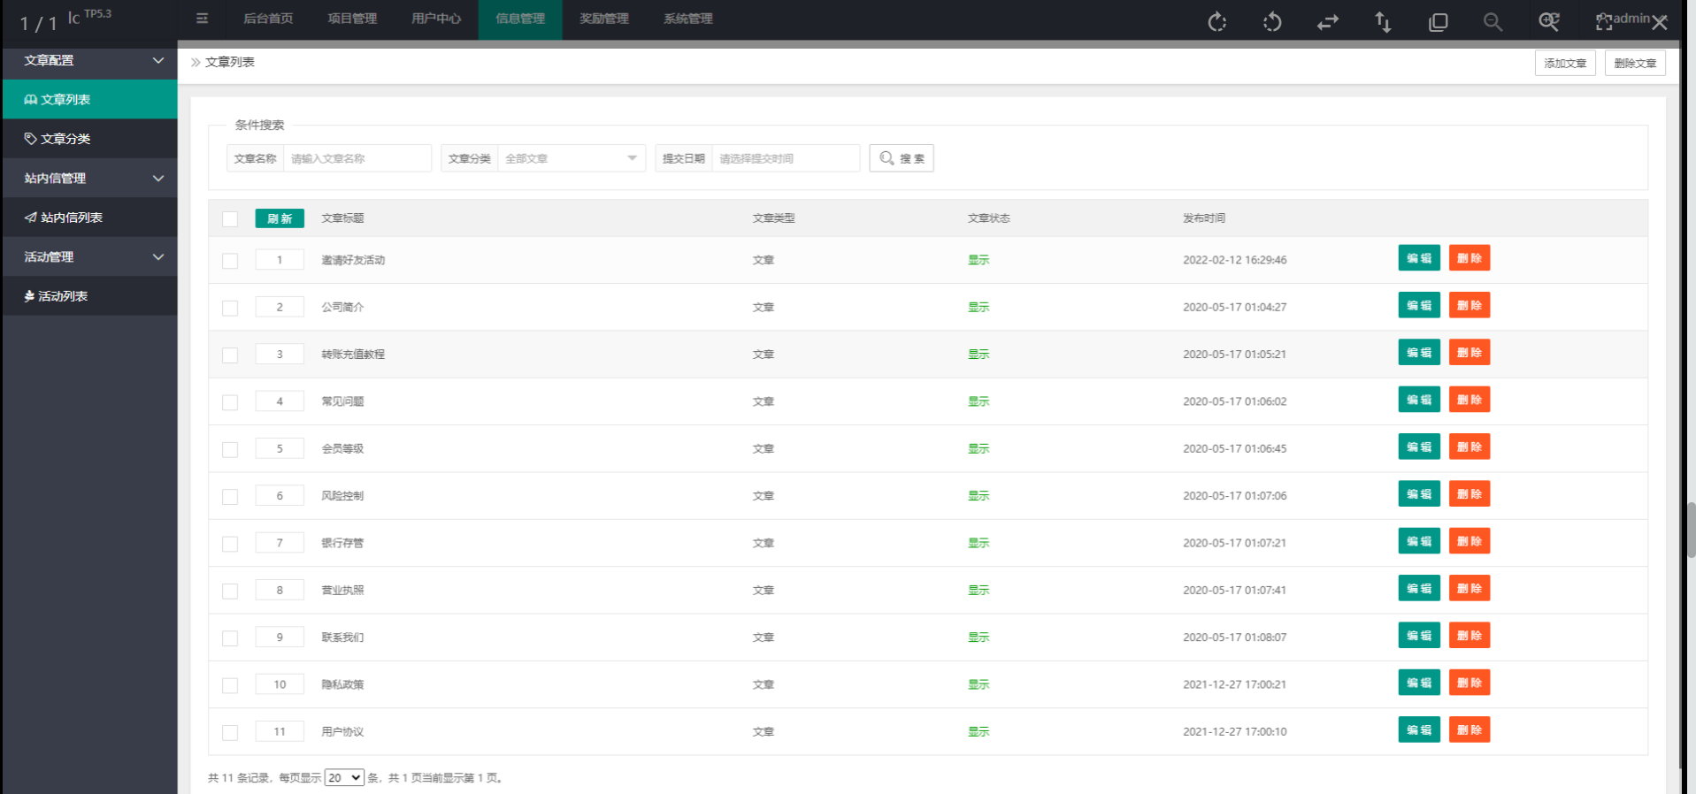
Task: Click the vertical scrollbar on the right edge
Action: tap(1691, 531)
